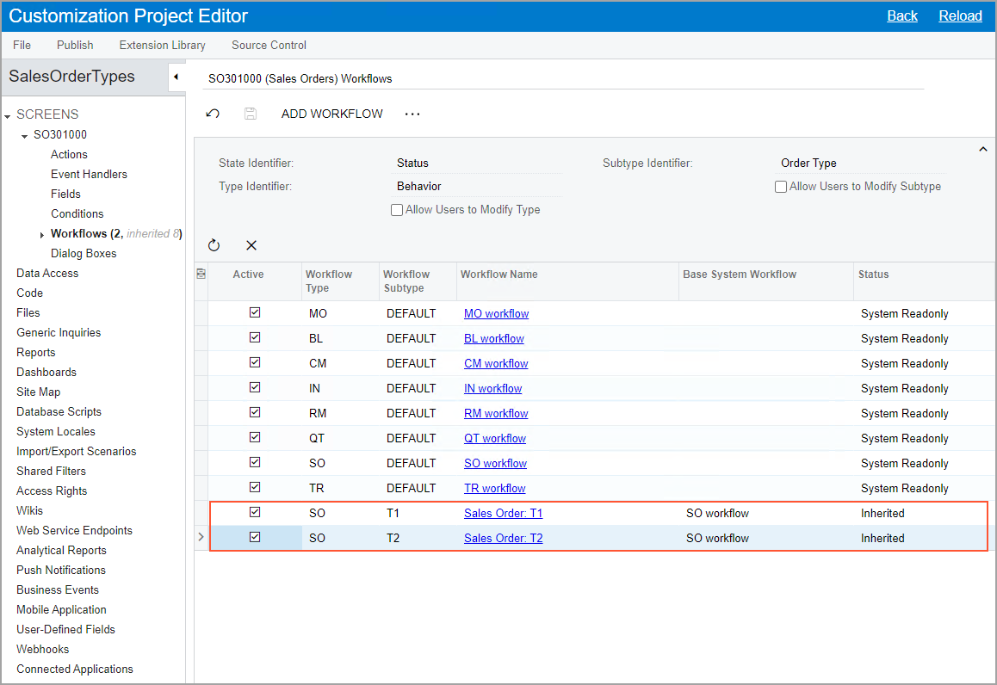Enable Allow Users to Modify Type

point(397,210)
